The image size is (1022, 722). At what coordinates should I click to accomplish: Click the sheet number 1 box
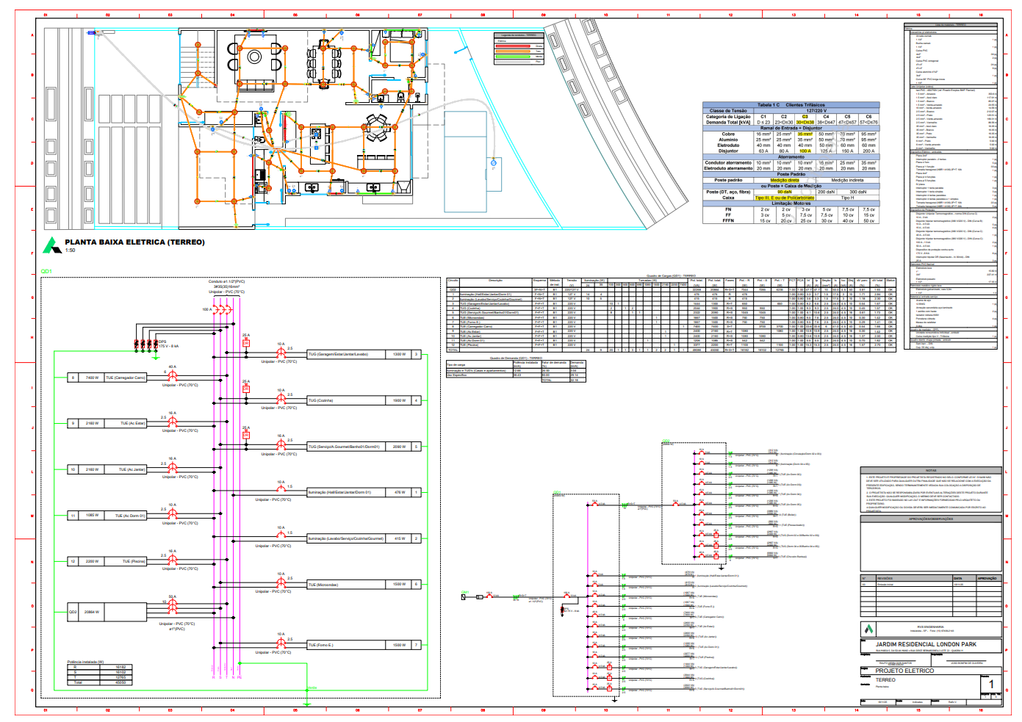click(990, 685)
